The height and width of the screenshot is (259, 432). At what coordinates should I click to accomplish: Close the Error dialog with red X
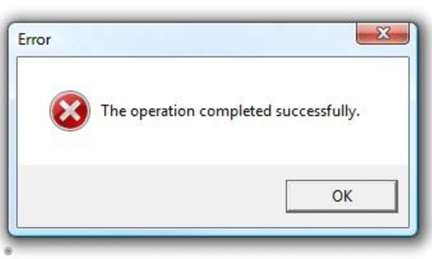pos(383,34)
